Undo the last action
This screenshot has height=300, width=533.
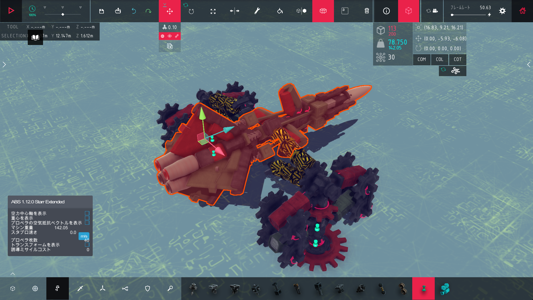[134, 11]
